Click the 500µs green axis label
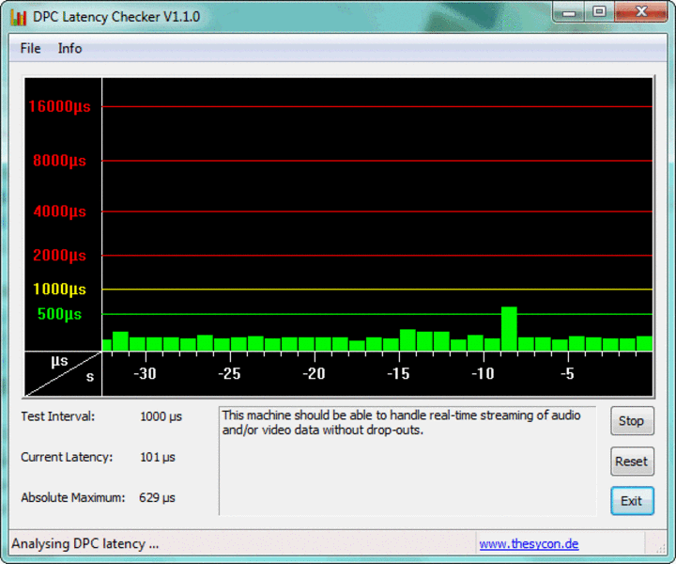The height and width of the screenshot is (564, 676). coord(59,314)
